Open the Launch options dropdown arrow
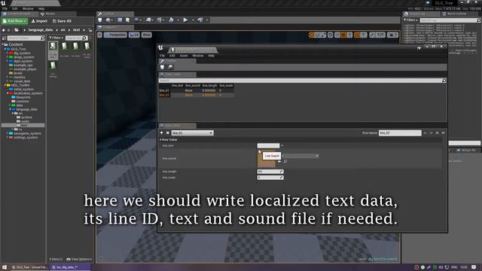This screenshot has height=271, width=482. (207, 20)
